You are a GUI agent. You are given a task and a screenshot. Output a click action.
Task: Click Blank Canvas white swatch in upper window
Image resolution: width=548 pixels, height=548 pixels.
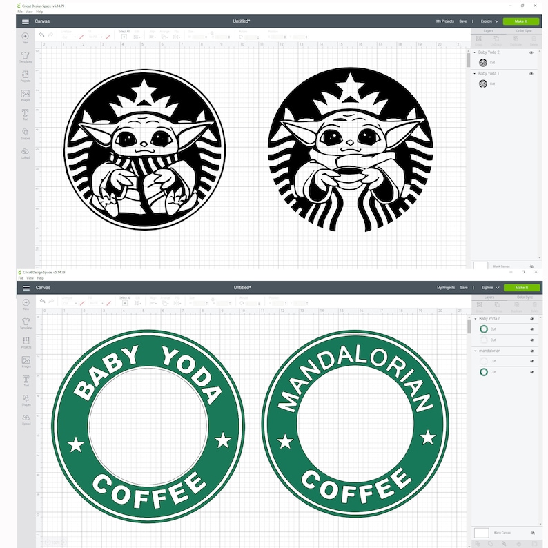(x=480, y=266)
